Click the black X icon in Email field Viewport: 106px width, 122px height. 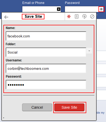(x=59, y=9)
